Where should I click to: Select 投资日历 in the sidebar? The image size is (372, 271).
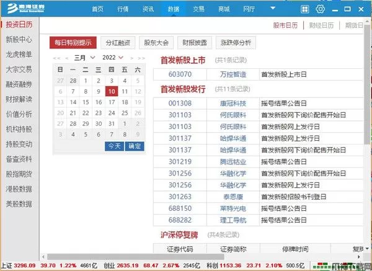point(19,24)
